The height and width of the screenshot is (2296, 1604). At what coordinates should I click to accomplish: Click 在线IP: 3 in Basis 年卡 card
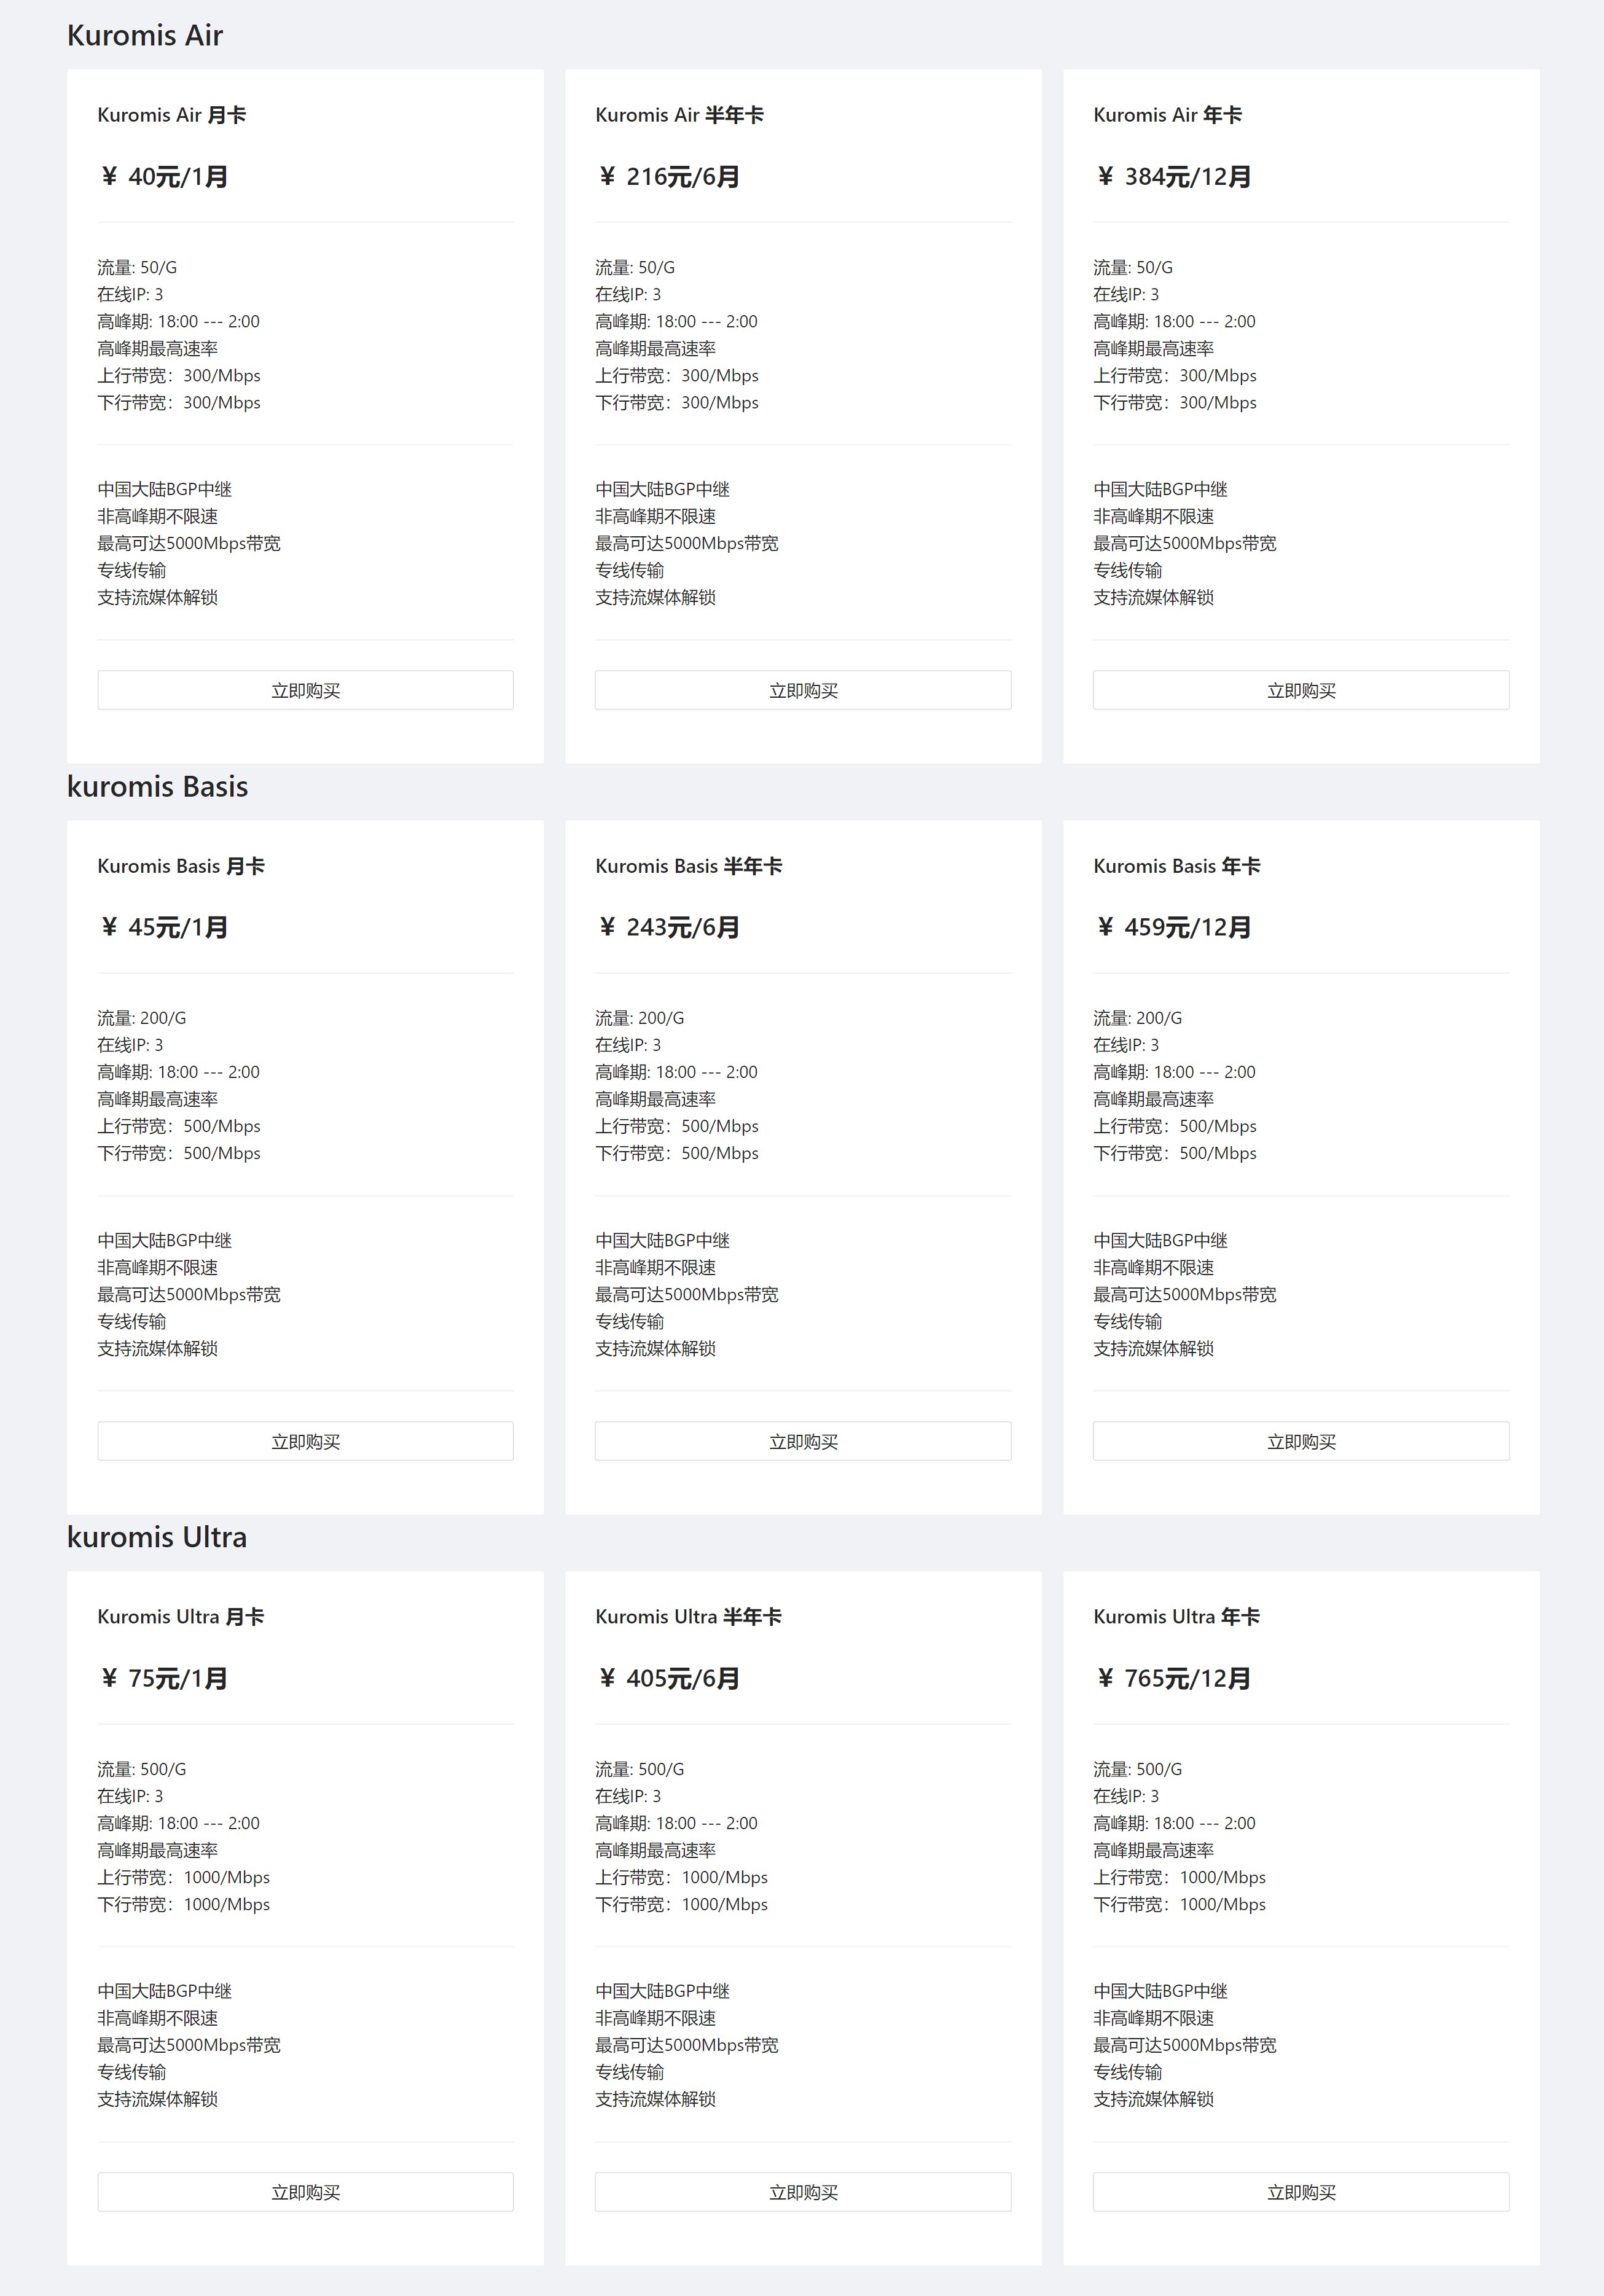(1126, 1045)
